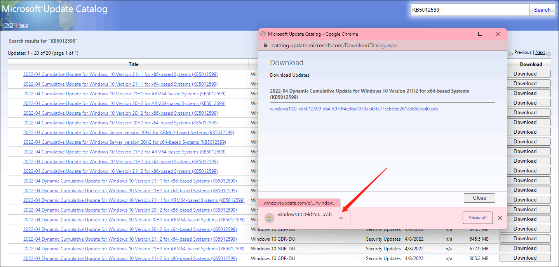Screen dimensions: 559x267
Task: Click the cab file icon in downloads bar
Action: pyautogui.click(x=269, y=218)
